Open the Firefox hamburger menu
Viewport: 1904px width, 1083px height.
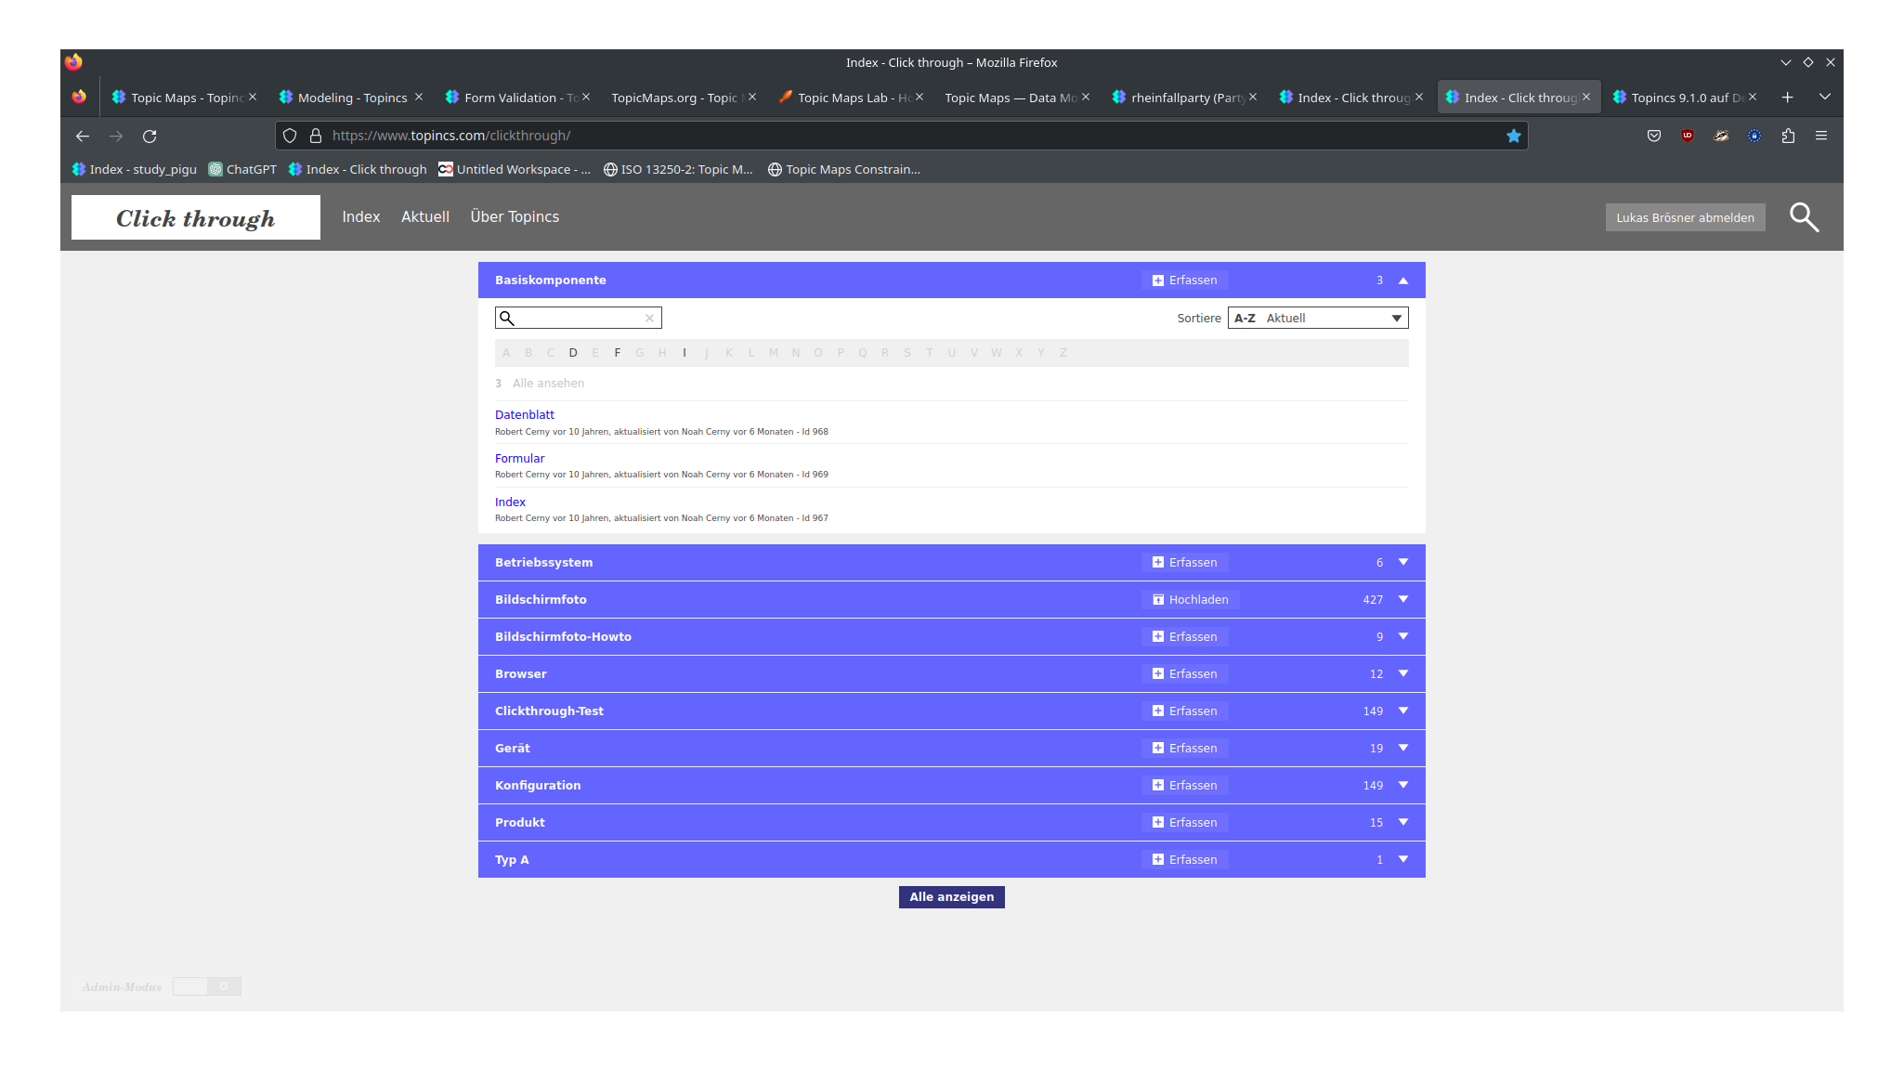(x=1821, y=136)
